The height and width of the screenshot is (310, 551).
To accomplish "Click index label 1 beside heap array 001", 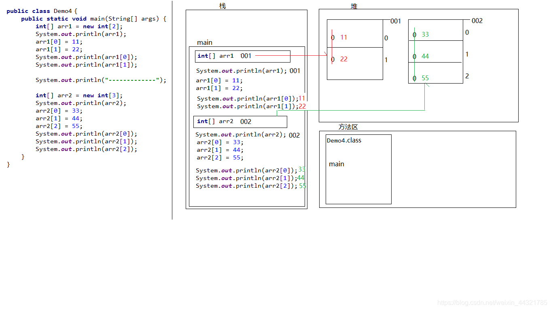I will click(x=386, y=60).
